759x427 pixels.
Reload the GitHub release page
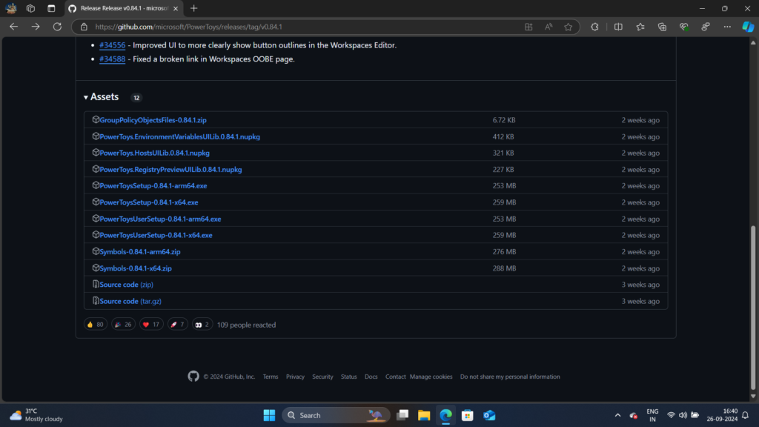point(57,27)
